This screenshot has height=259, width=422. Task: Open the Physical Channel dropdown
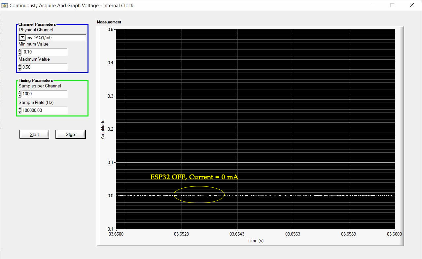[22, 37]
